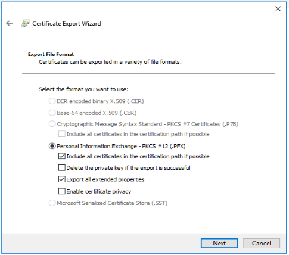This screenshot has height=255, width=289.
Task: Click the Certificate Export Wizard title text
Action: tap(67, 24)
